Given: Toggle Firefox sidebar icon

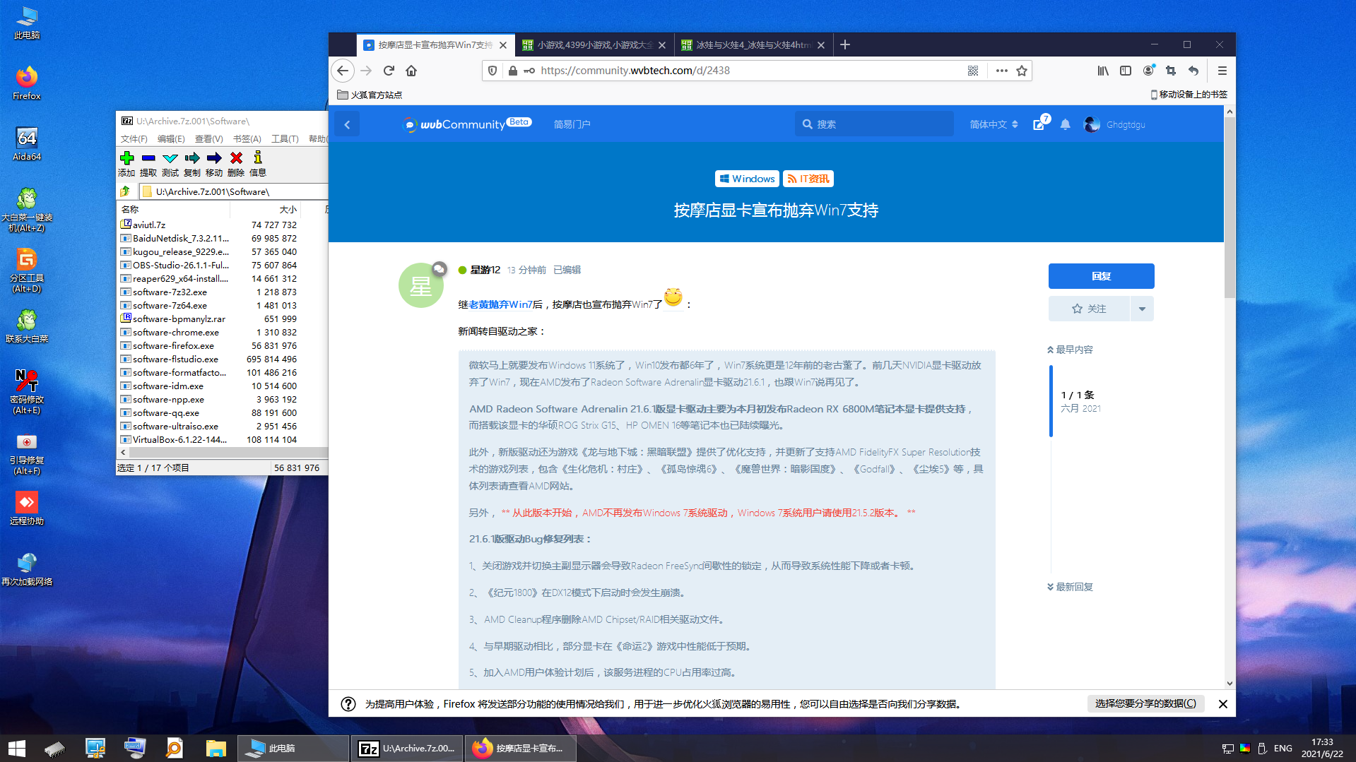Looking at the screenshot, I should 1126,71.
